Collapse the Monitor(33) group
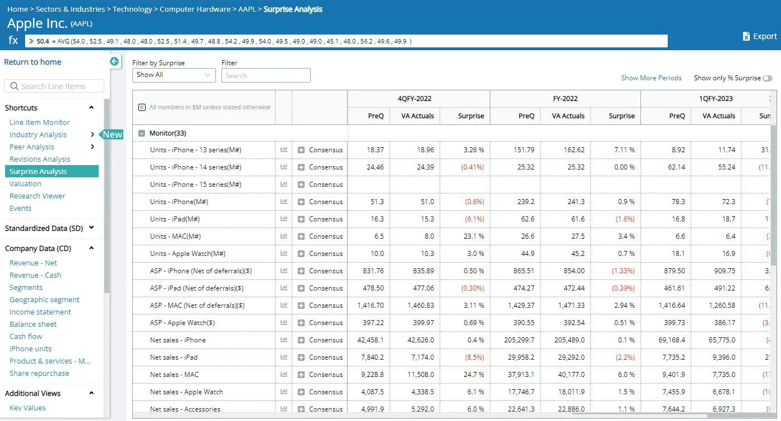The height and width of the screenshot is (421, 781). [142, 133]
